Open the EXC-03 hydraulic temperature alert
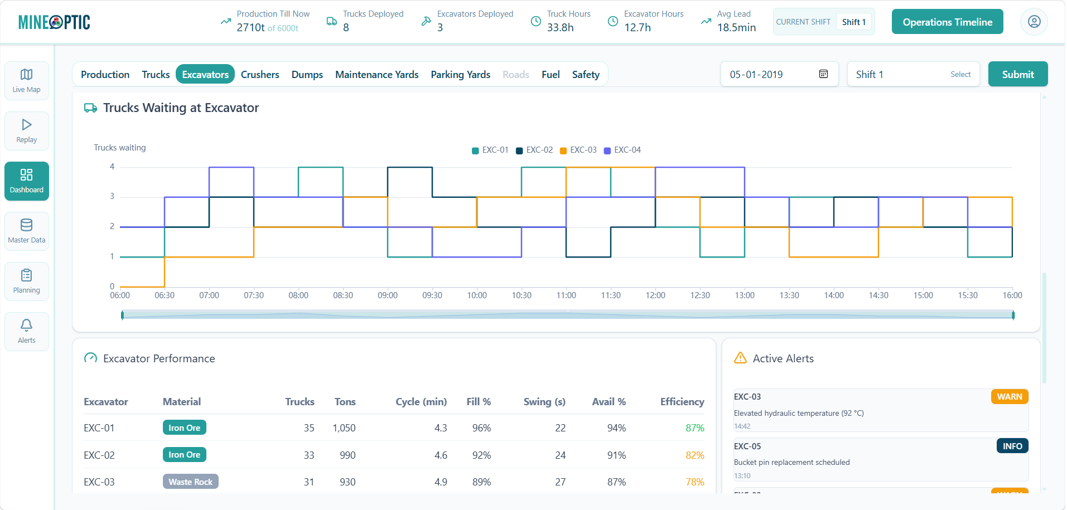 click(x=881, y=410)
